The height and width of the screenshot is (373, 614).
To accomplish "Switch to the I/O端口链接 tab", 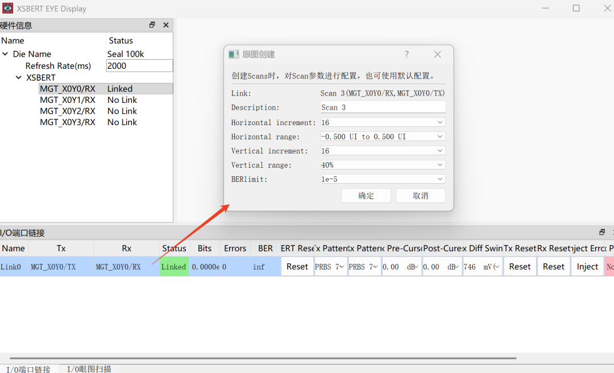I will (x=28, y=369).
